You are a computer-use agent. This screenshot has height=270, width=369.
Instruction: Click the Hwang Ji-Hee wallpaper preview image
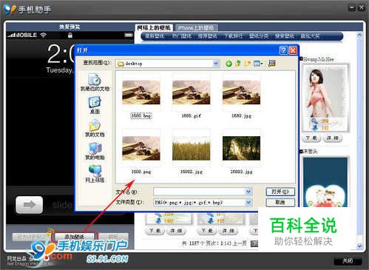pos(325,98)
